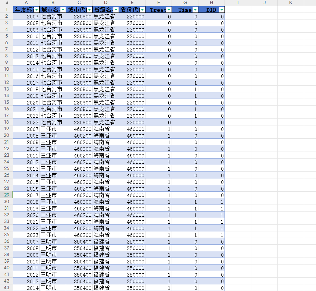Click DID value 0 in row 2
Screen dimensions: 316x291
tap(211, 16)
